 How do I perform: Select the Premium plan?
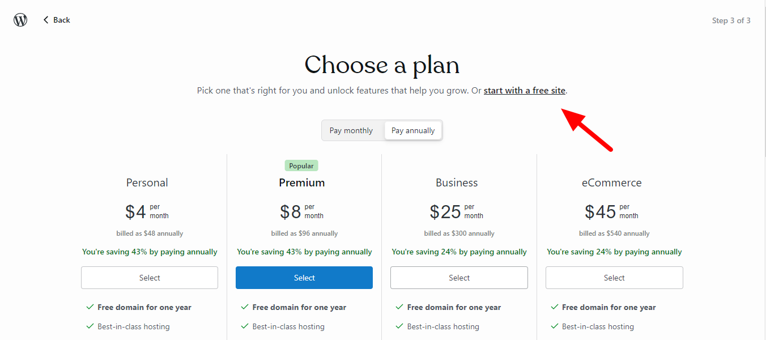pyautogui.click(x=304, y=278)
